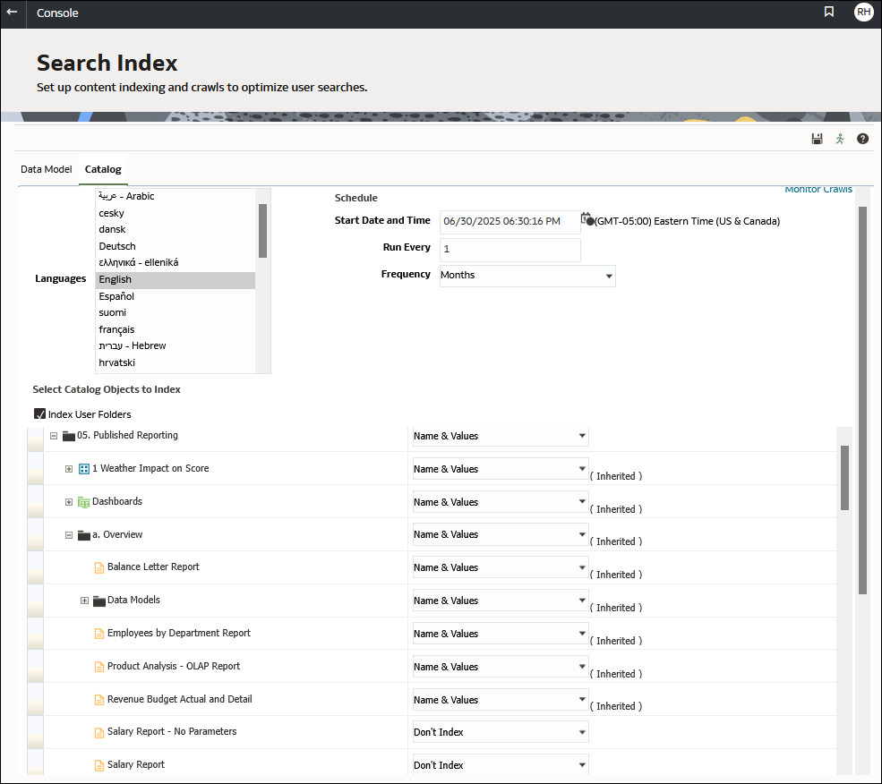Viewport: 882px width, 784px height.
Task: Select the Catalog tab
Action: point(102,169)
